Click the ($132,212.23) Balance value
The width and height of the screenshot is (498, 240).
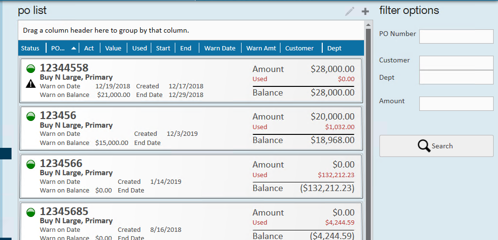(327, 188)
